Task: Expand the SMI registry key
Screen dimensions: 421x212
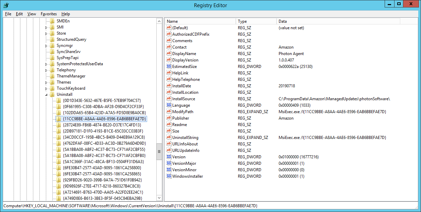Action: (x=47, y=27)
